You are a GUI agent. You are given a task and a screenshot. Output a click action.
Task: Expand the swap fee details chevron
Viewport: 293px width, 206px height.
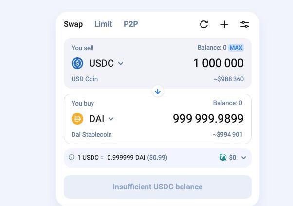click(244, 158)
